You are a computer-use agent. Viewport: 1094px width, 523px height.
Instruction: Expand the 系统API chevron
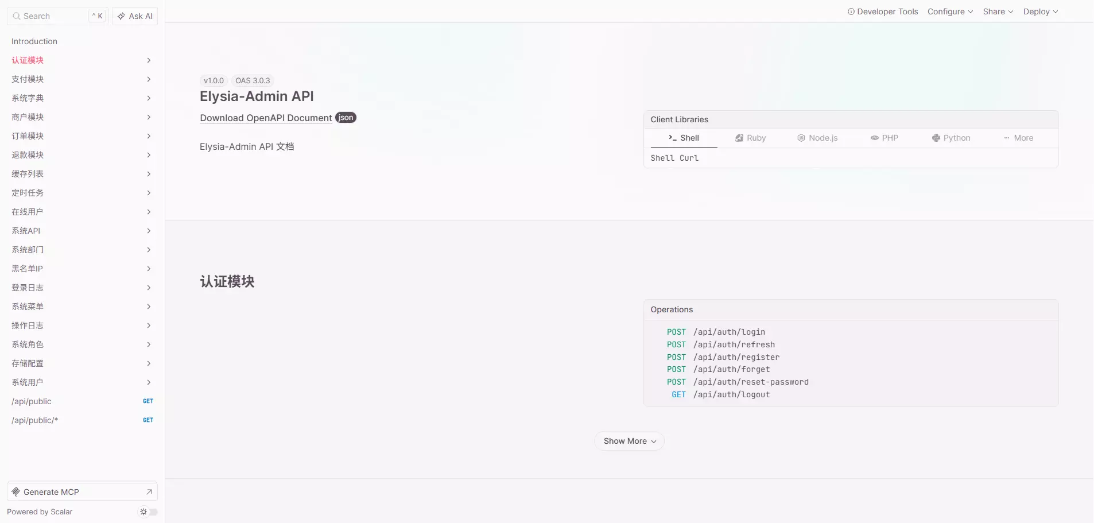(149, 231)
